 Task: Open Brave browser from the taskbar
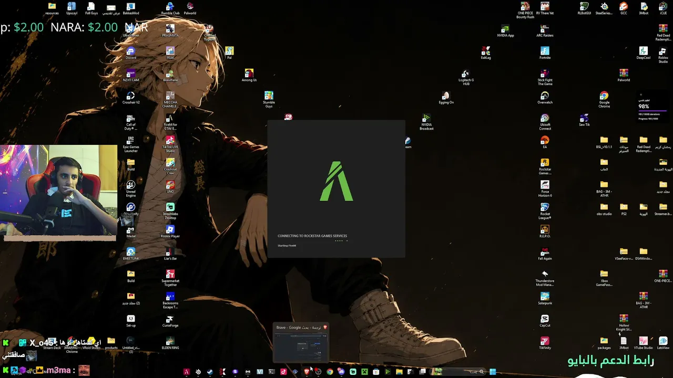(x=307, y=372)
